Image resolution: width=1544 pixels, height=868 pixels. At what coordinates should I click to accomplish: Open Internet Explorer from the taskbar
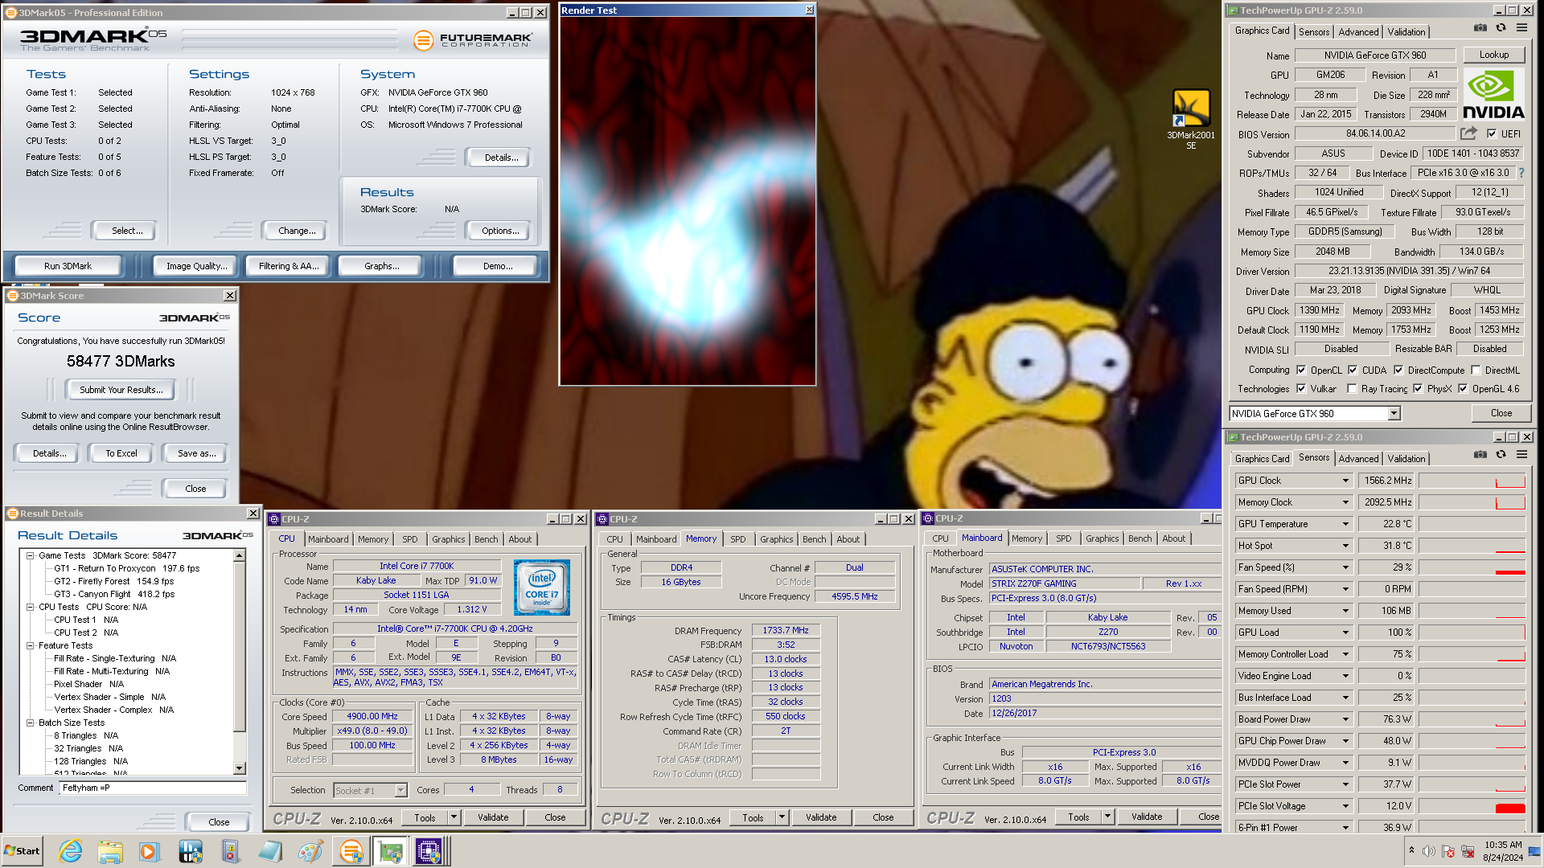click(x=71, y=851)
